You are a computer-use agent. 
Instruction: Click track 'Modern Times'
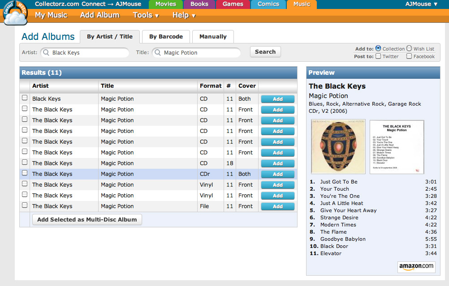tap(338, 225)
